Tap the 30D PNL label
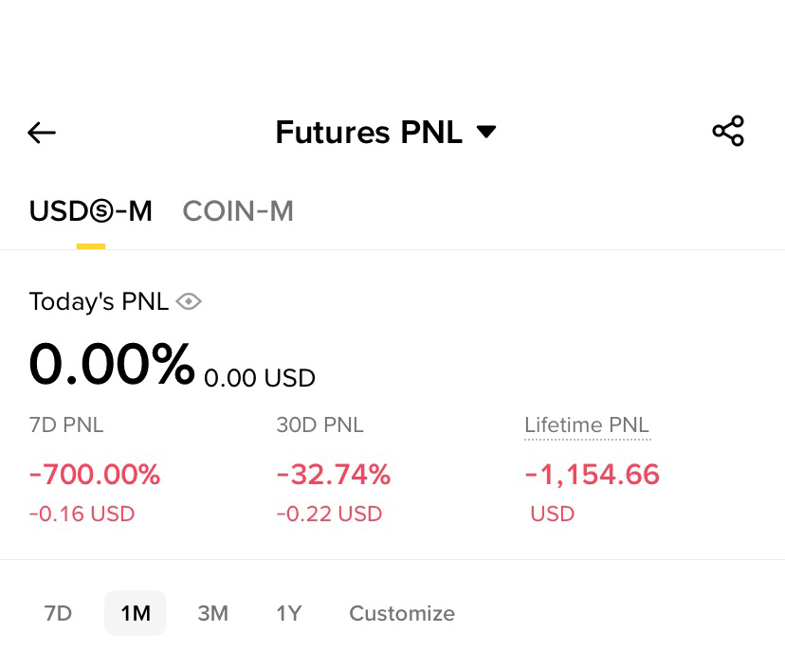Screen dimensions: 785x668 pyautogui.click(x=319, y=425)
